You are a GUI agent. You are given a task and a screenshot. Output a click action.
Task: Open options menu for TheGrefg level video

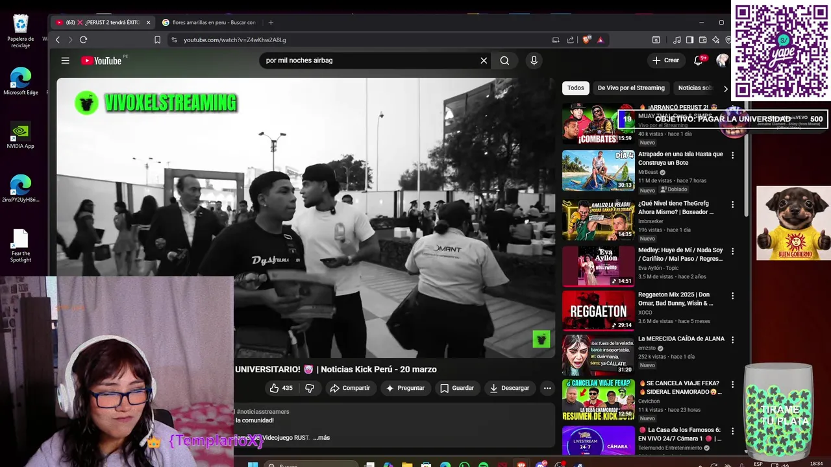click(x=732, y=204)
